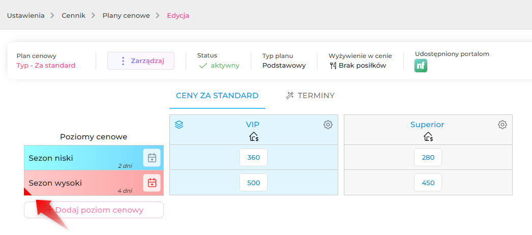The height and width of the screenshot is (235, 532).
Task: Go to Cennik breadcrumb
Action: pyautogui.click(x=74, y=16)
